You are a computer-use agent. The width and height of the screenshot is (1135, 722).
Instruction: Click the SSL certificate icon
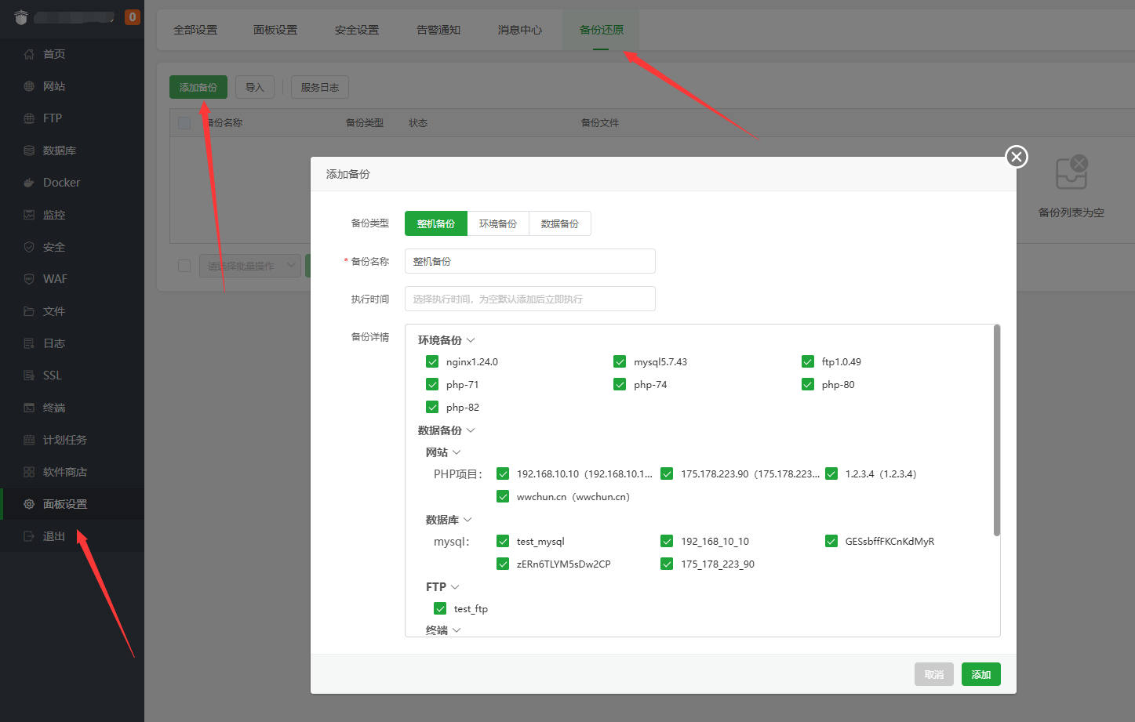pyautogui.click(x=29, y=376)
